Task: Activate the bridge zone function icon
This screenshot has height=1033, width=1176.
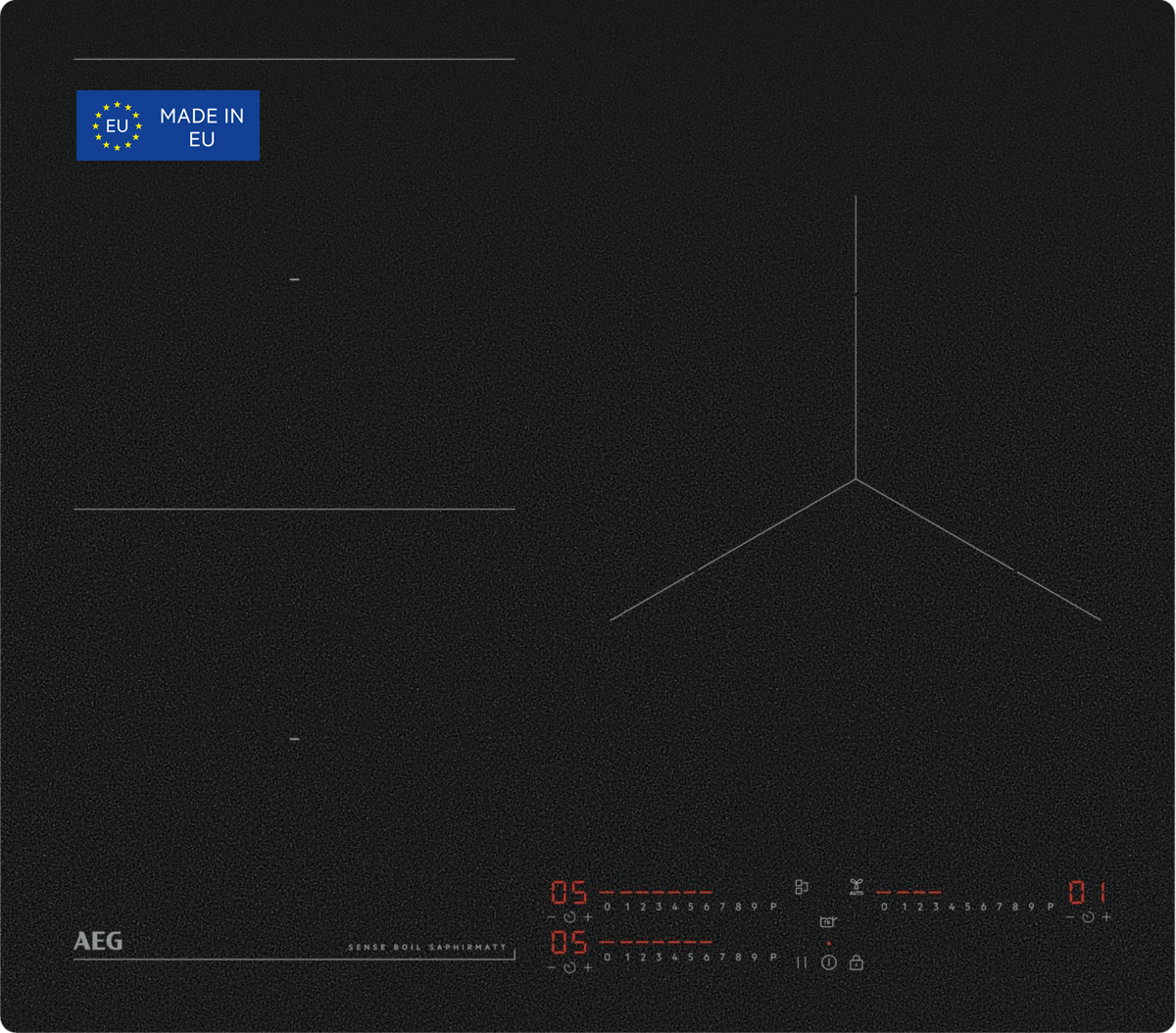Action: pyautogui.click(x=802, y=887)
